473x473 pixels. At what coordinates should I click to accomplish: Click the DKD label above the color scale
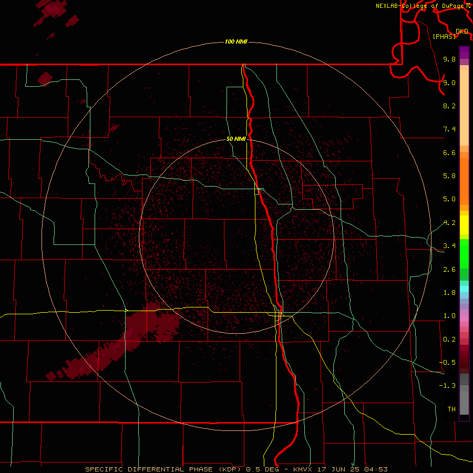[x=462, y=31]
